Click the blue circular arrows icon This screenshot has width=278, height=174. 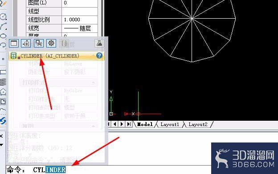pos(3,121)
